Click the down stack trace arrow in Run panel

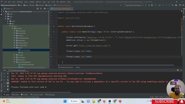point(8,77)
